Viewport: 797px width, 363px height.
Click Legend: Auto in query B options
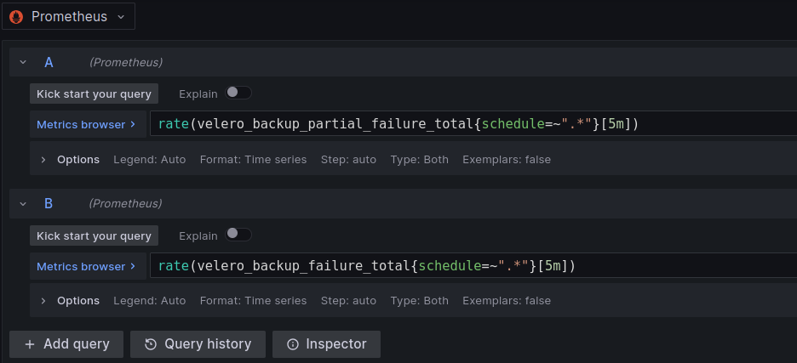click(x=150, y=301)
